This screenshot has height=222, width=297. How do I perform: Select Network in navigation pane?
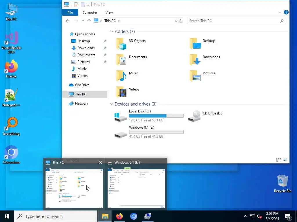[x=82, y=103]
